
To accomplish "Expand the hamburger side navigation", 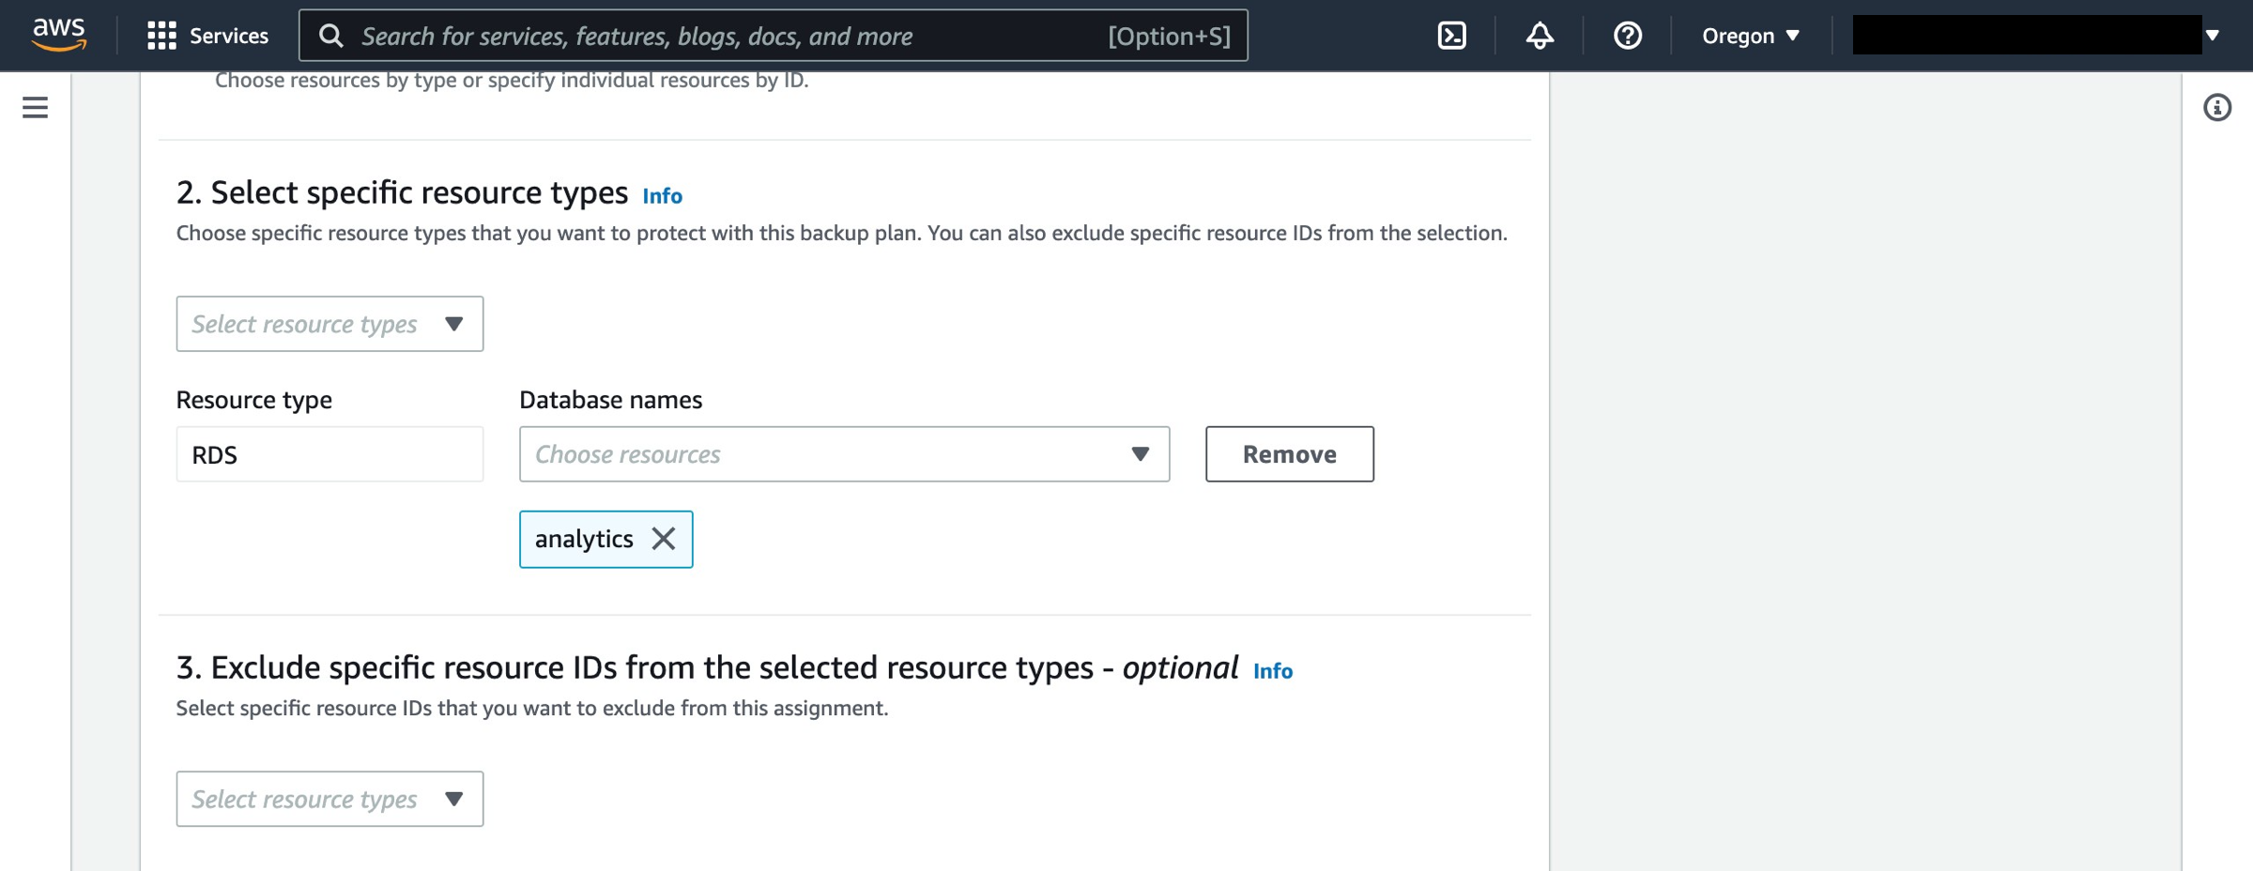I will click(35, 107).
